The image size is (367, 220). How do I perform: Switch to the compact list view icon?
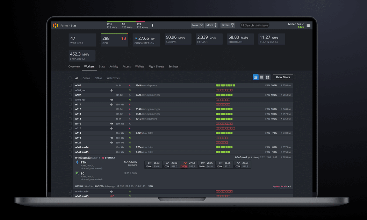point(261,77)
